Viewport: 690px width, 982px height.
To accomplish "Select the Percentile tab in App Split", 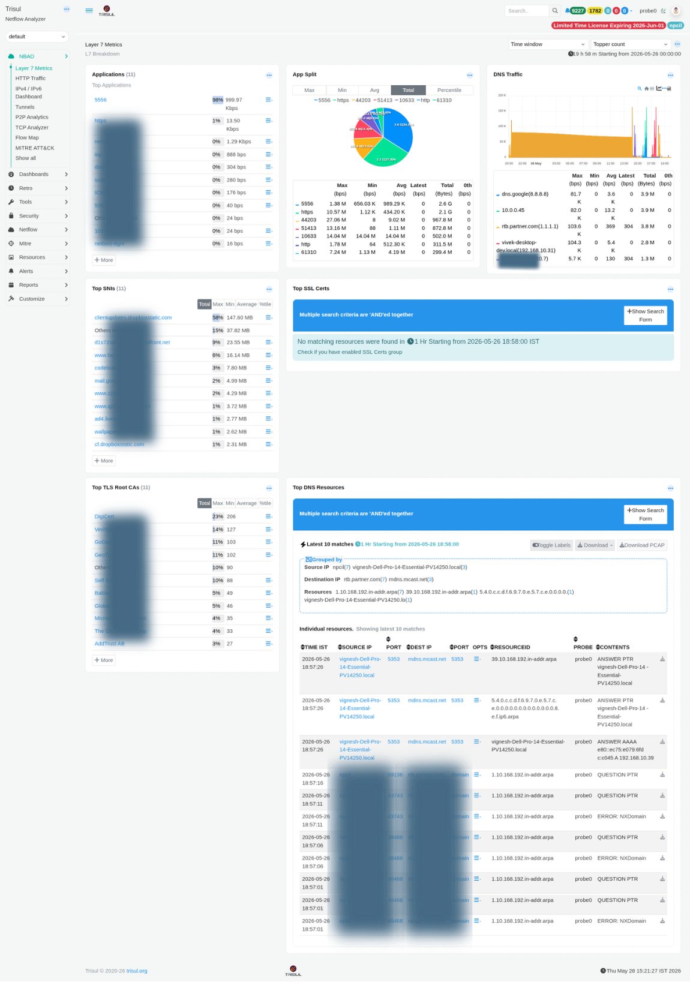I will (449, 90).
